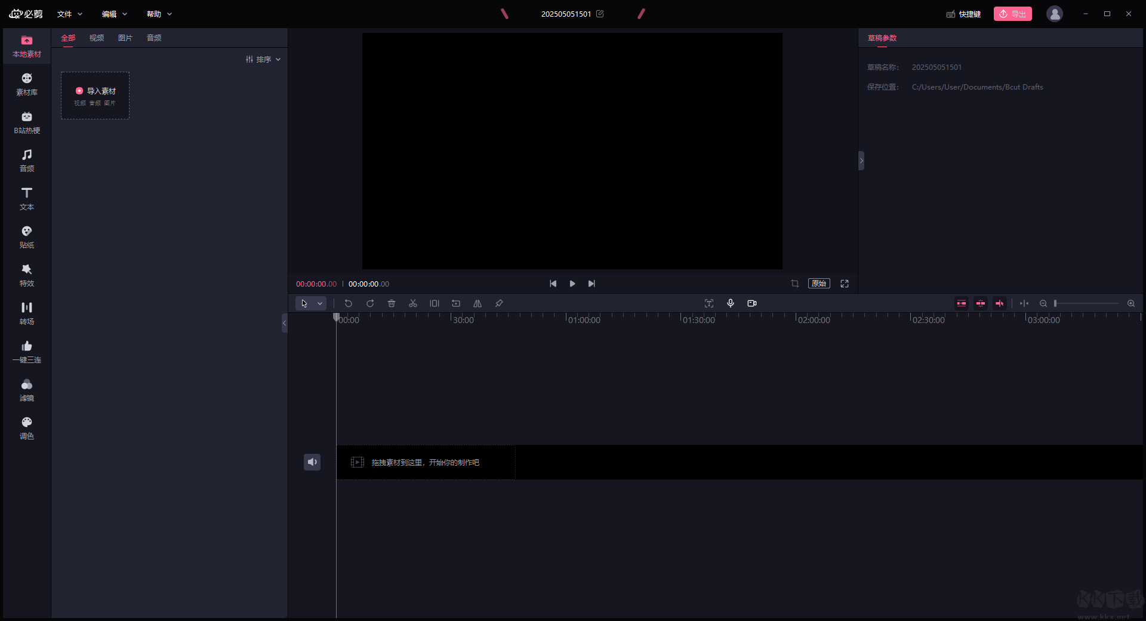Image resolution: width=1146 pixels, height=621 pixels.
Task: Click the scissors split icon
Action: point(413,303)
